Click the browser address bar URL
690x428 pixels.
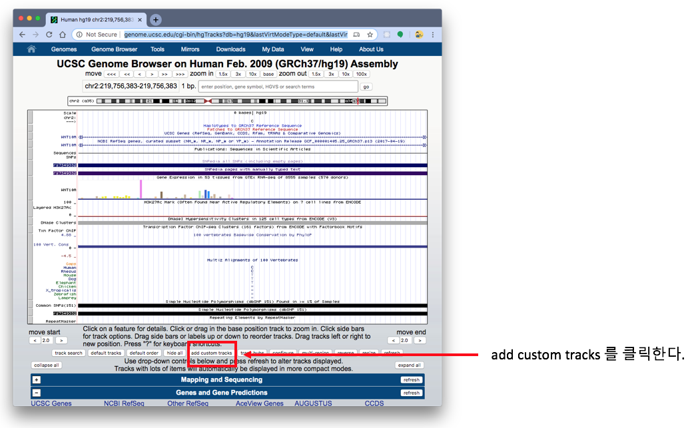(235, 35)
